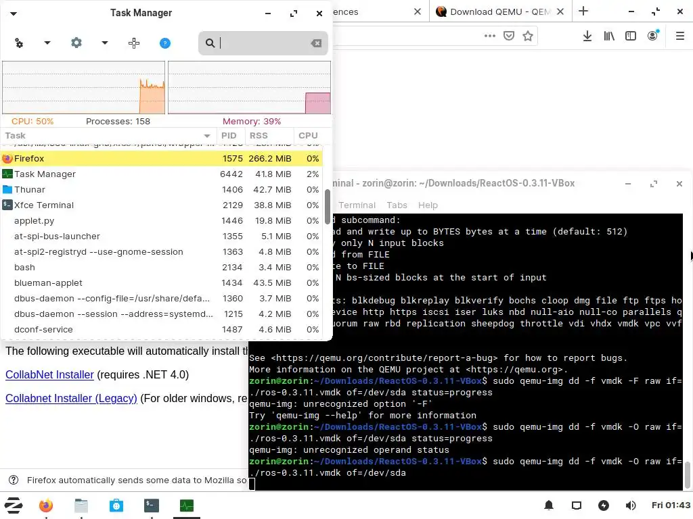The image size is (693, 519).
Task: Open power manager tray icon
Action: click(603, 505)
